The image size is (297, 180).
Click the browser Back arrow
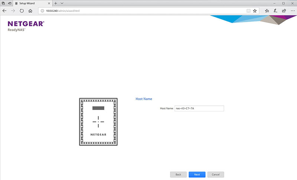coord(4,11)
